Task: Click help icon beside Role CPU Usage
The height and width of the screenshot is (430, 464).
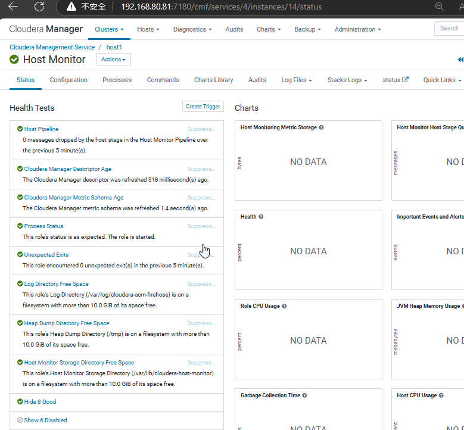Action: 284,306
